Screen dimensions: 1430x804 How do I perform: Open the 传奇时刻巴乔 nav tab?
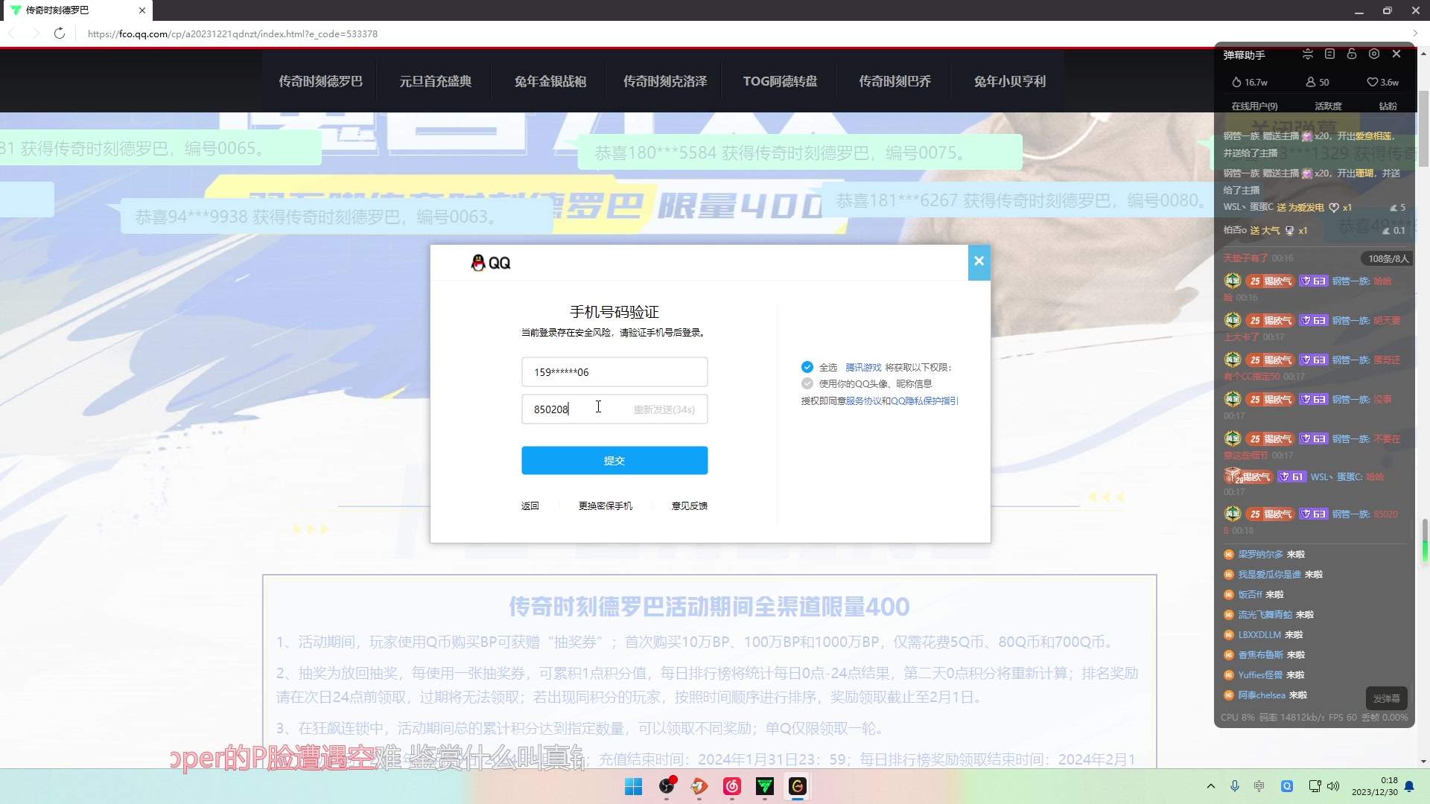(x=894, y=81)
